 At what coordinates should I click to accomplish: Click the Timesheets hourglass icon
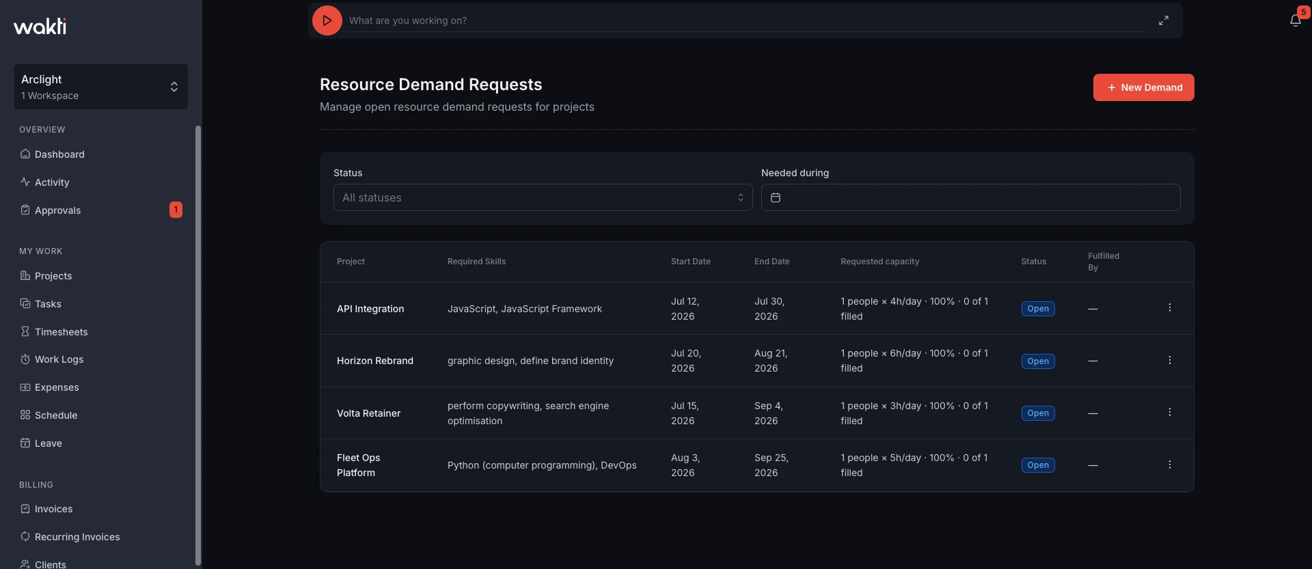(25, 331)
